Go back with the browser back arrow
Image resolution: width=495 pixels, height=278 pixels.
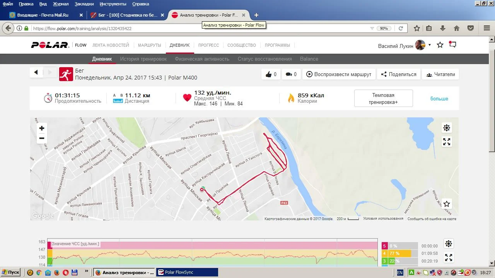pyautogui.click(x=8, y=28)
